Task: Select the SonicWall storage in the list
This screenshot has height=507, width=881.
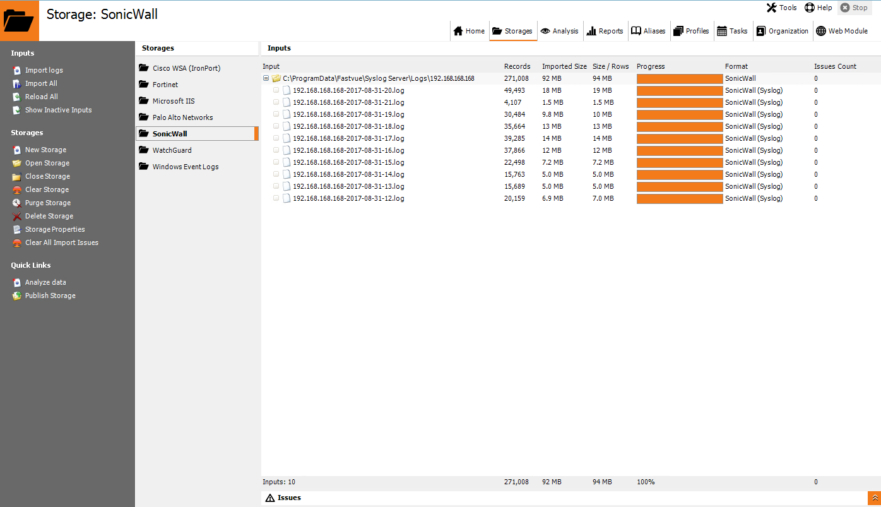Action: [x=197, y=134]
